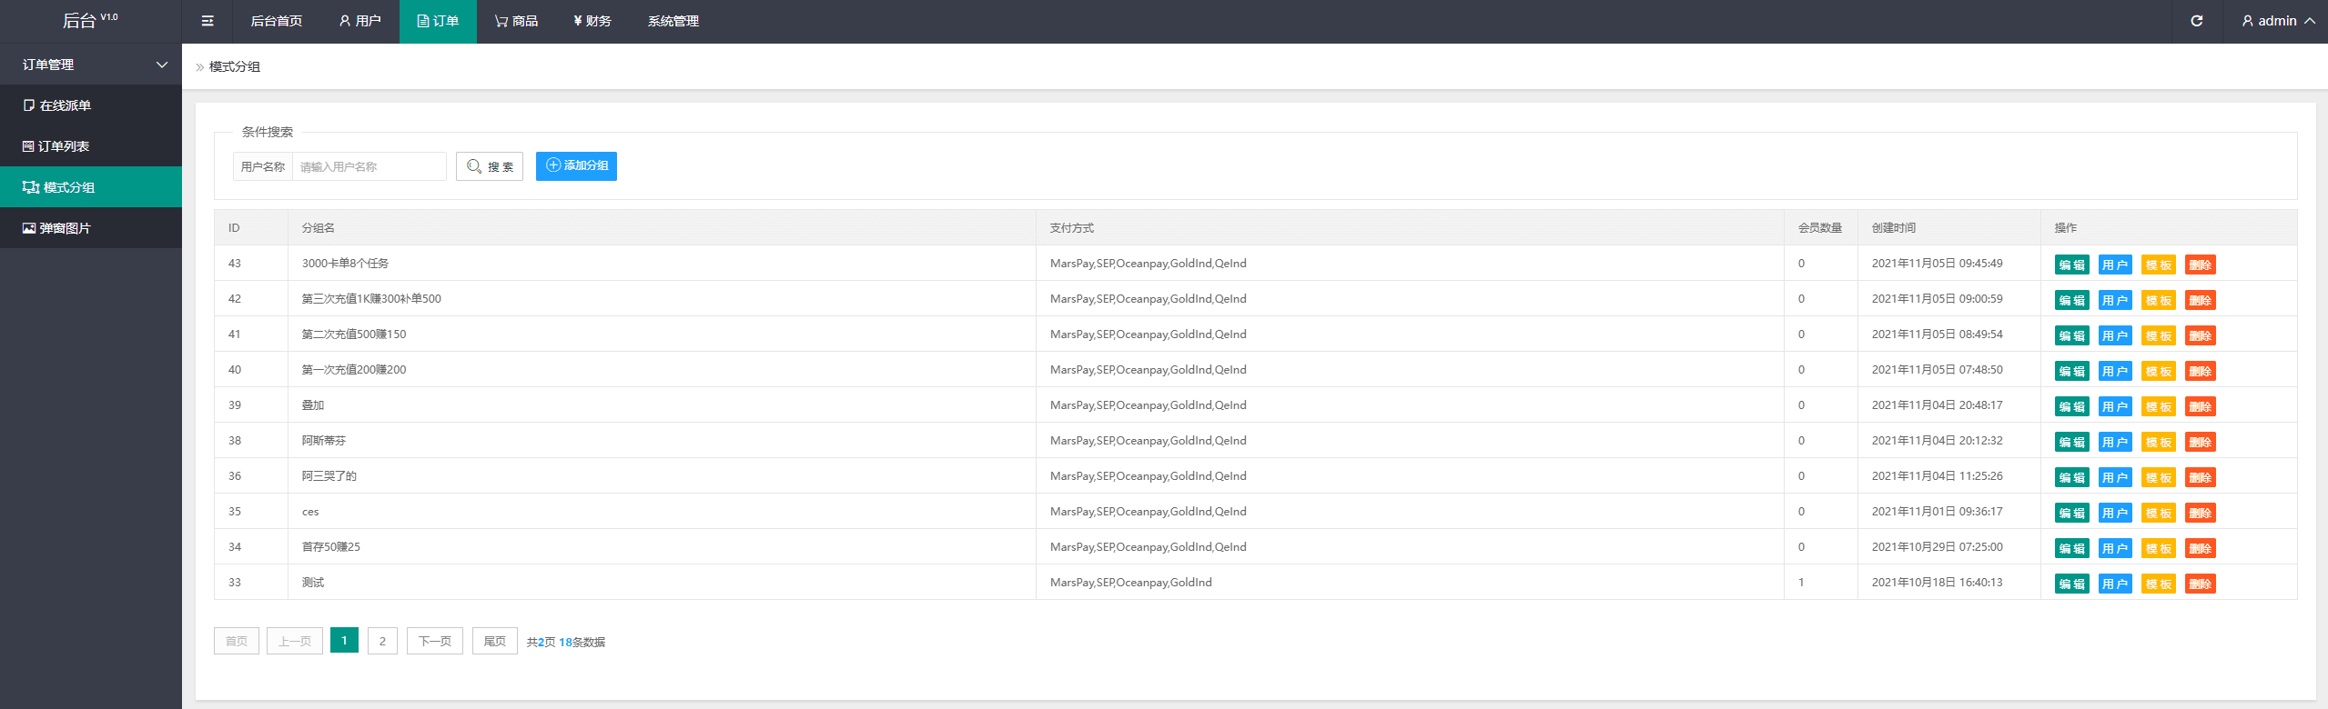Viewport: 2328px width, 709px height.
Task: Expand the admin account dropdown
Action: (x=2276, y=21)
